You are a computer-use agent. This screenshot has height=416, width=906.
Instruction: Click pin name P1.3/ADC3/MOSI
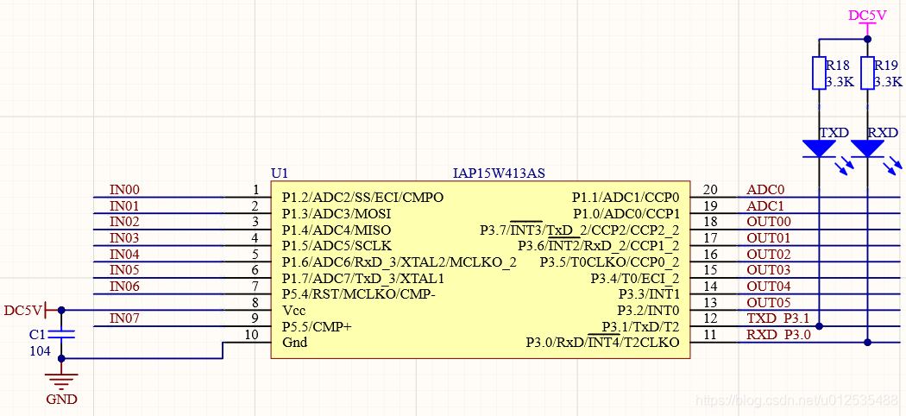335,214
